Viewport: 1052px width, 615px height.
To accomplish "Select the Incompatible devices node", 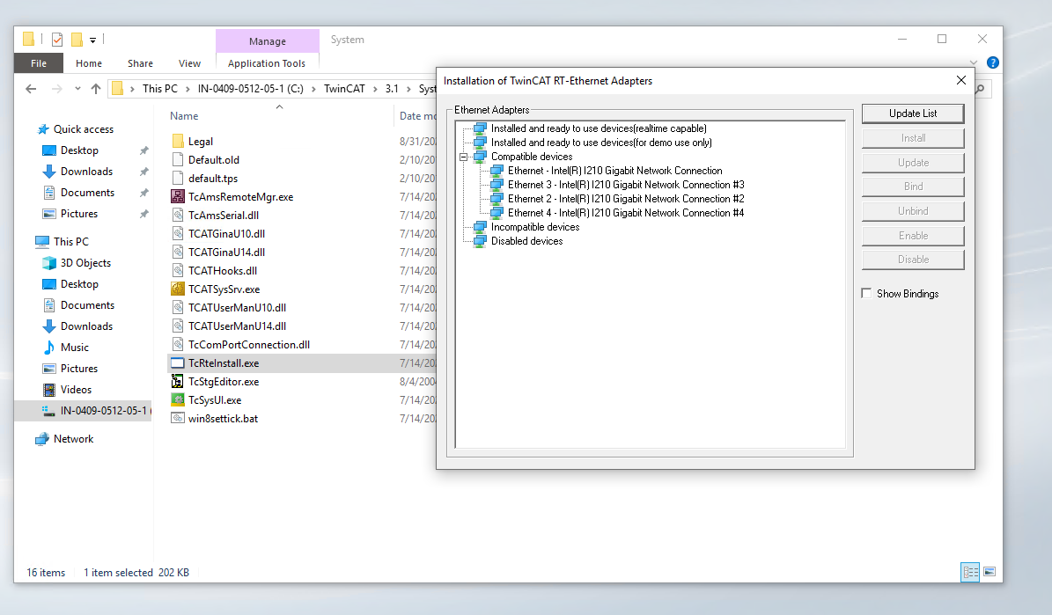I will pyautogui.click(x=534, y=227).
